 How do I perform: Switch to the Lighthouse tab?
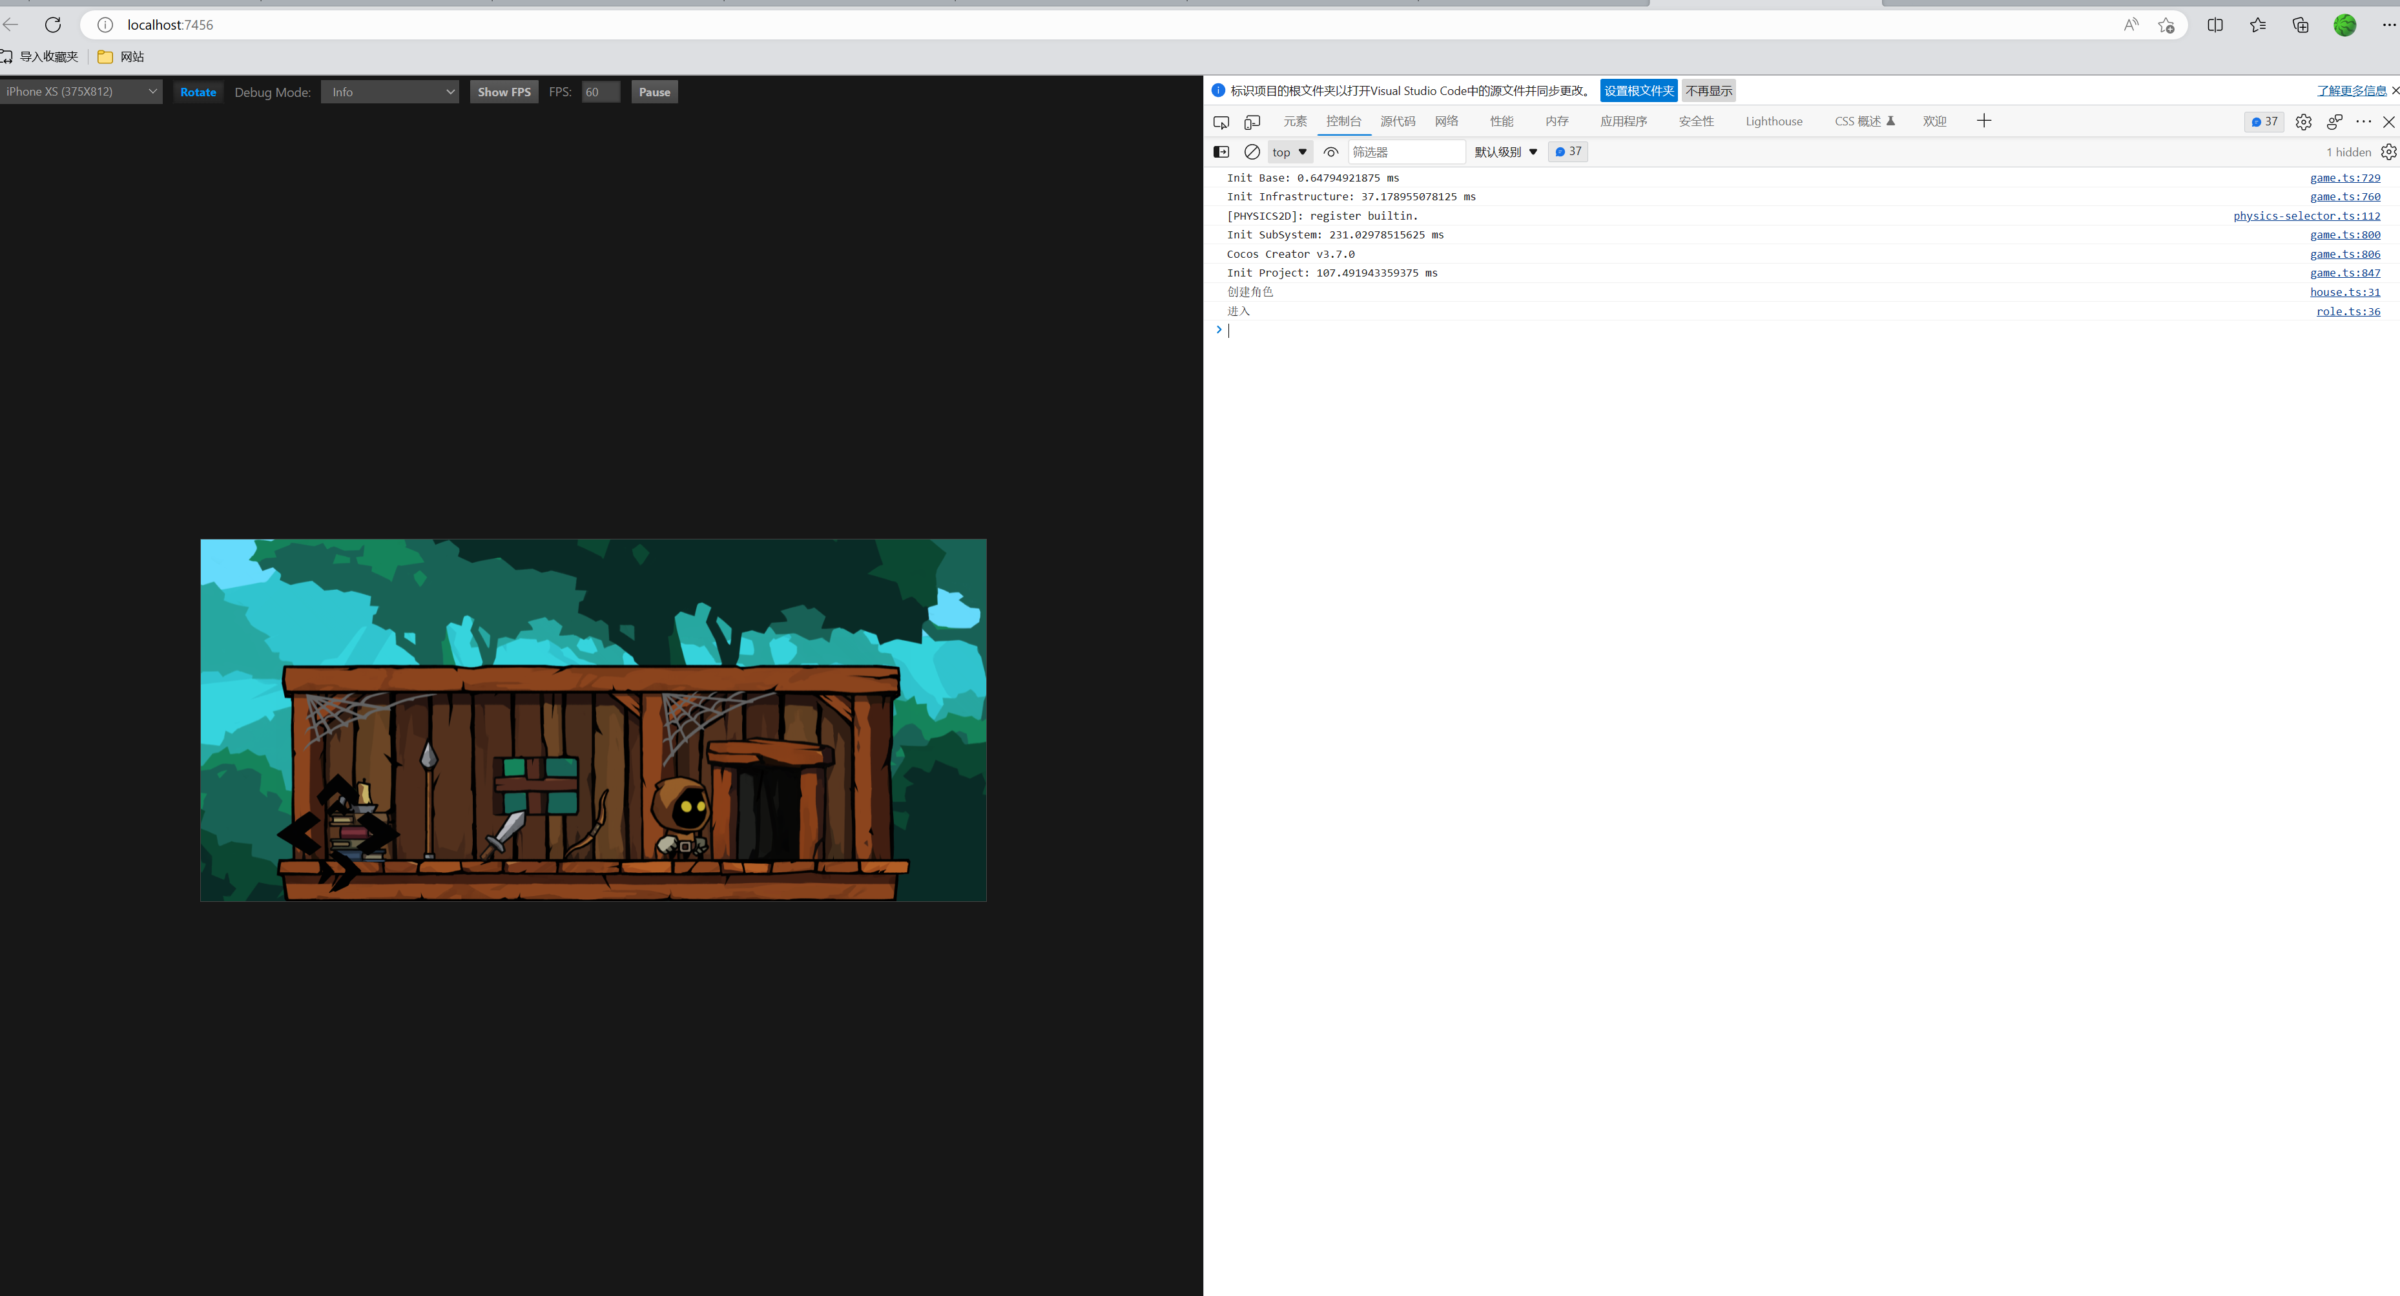(x=1773, y=122)
